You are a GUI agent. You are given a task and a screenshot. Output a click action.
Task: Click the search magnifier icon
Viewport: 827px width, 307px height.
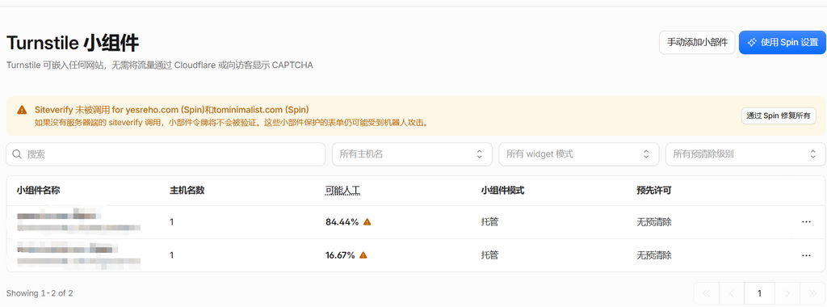tap(18, 154)
